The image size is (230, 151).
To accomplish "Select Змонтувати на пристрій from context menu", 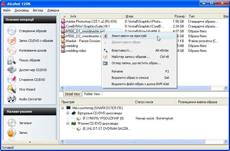I will [129, 36].
